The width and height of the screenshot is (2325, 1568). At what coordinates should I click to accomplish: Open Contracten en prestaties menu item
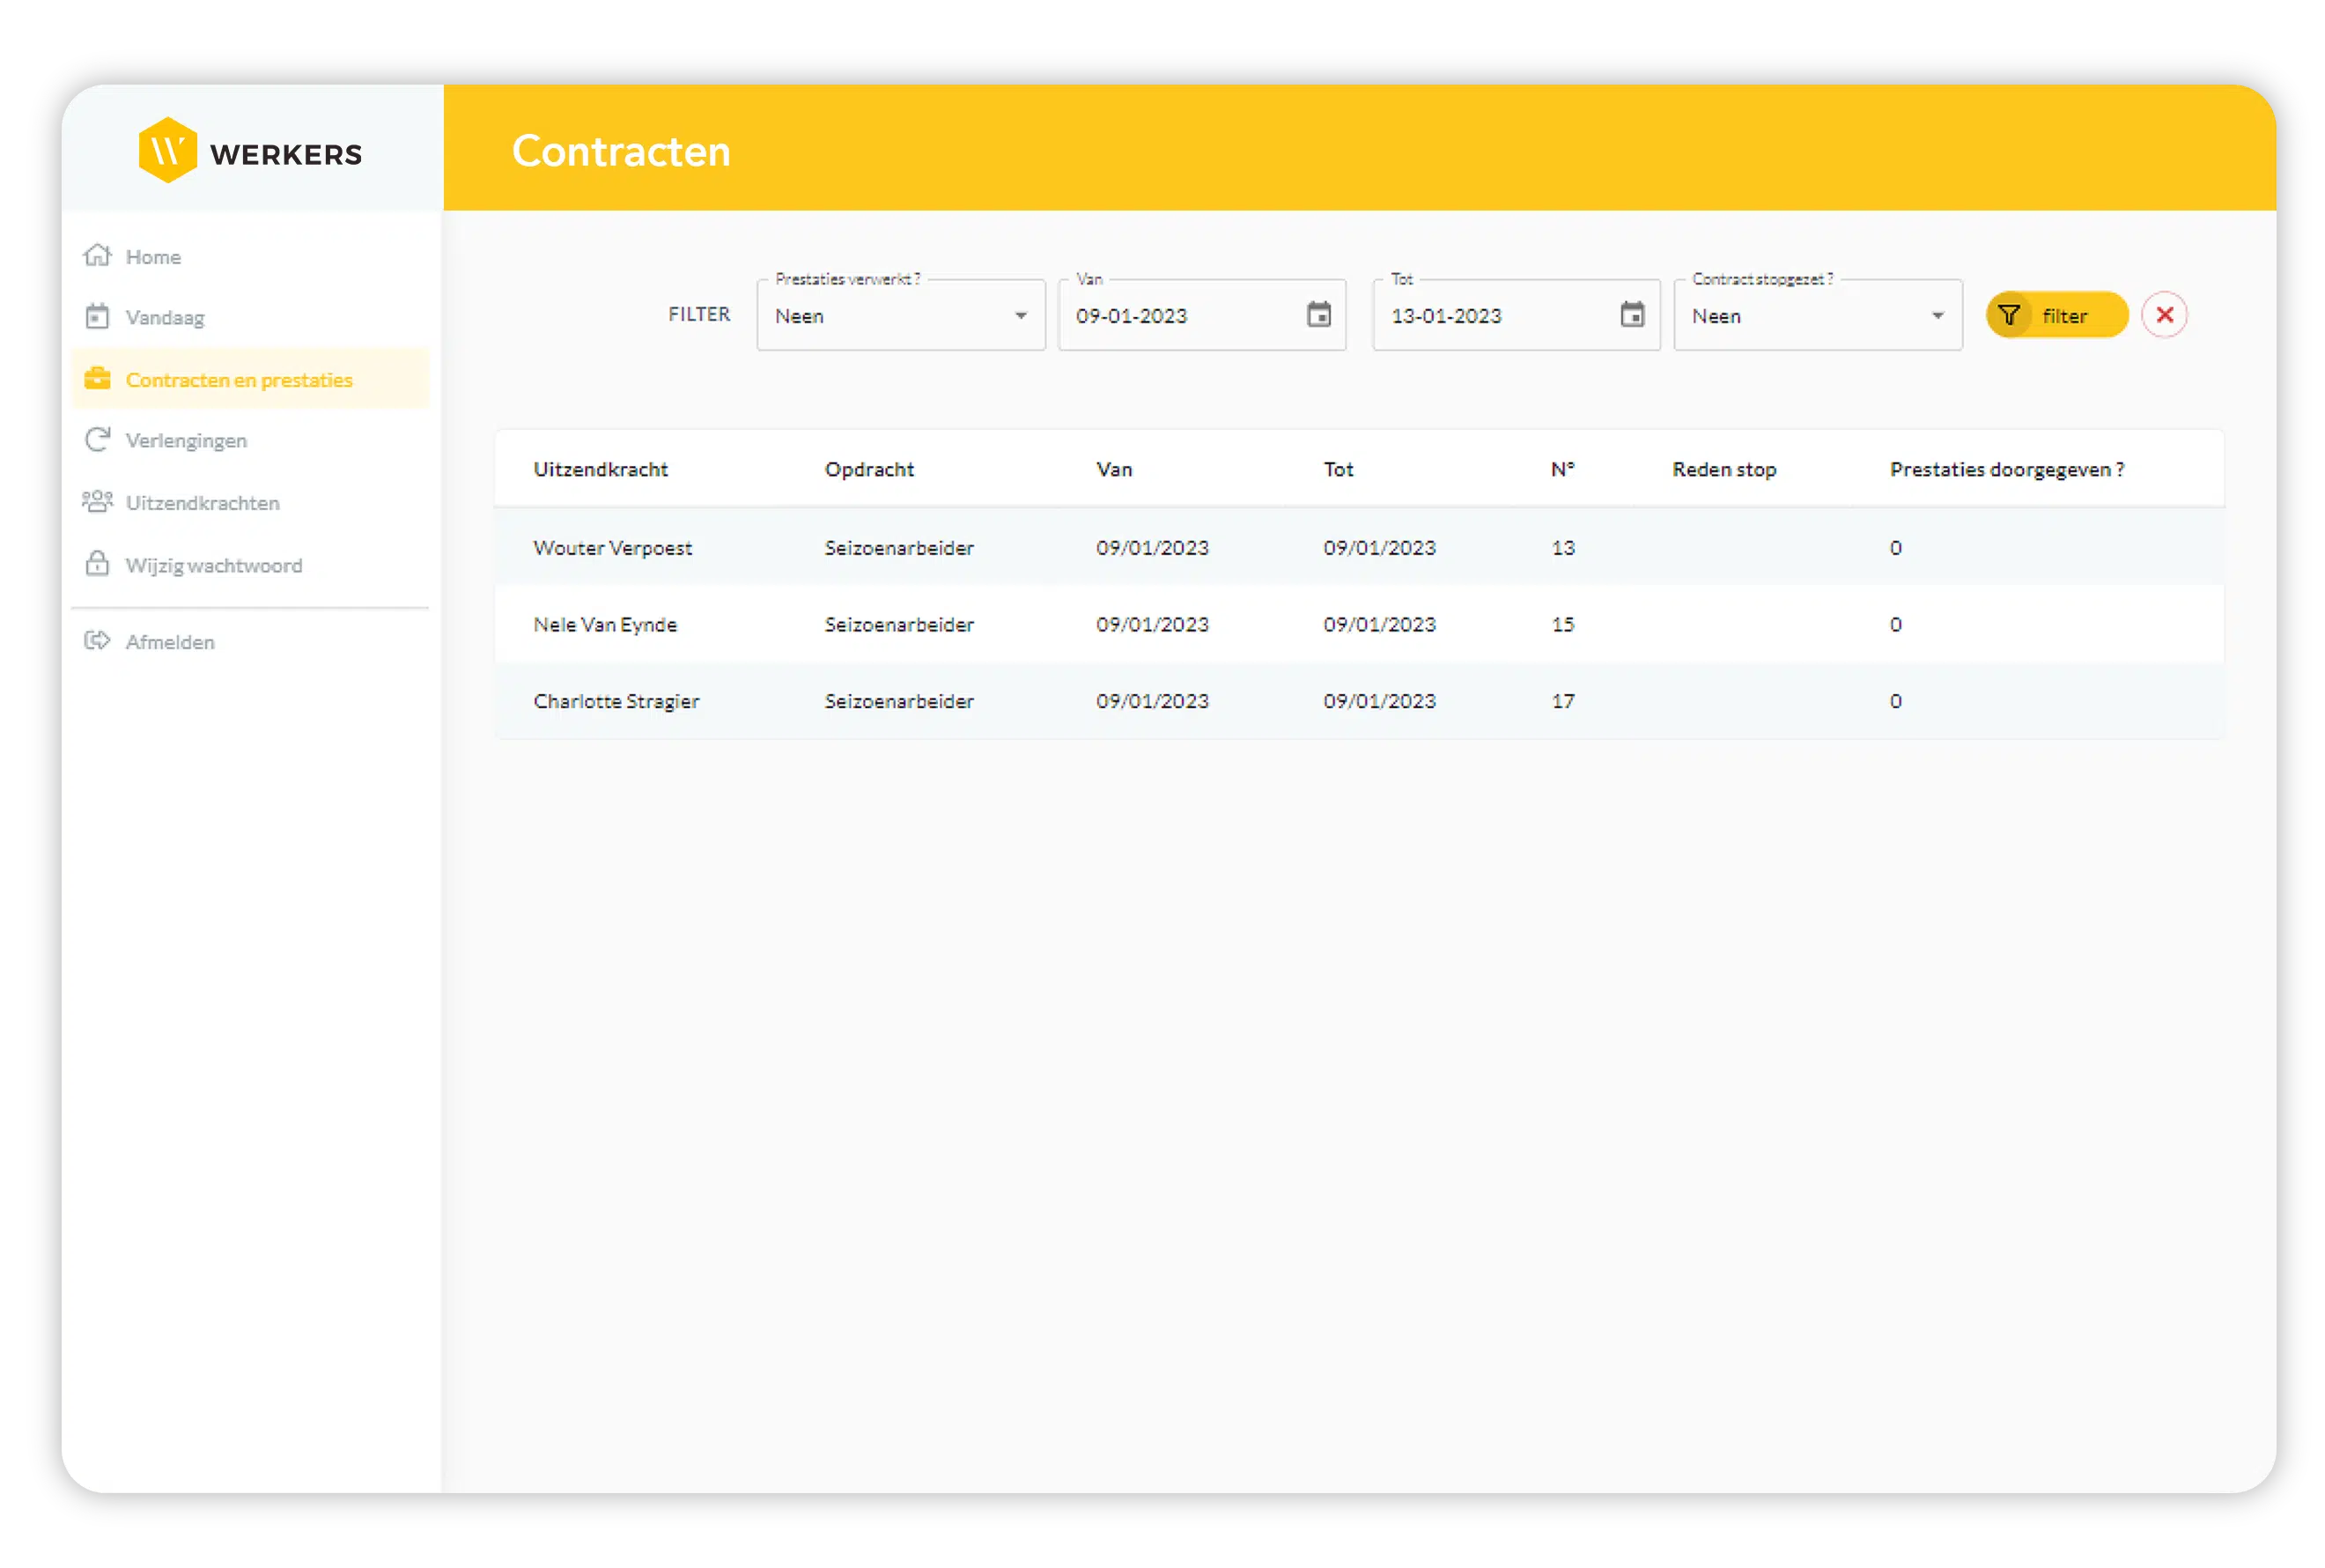pos(250,380)
